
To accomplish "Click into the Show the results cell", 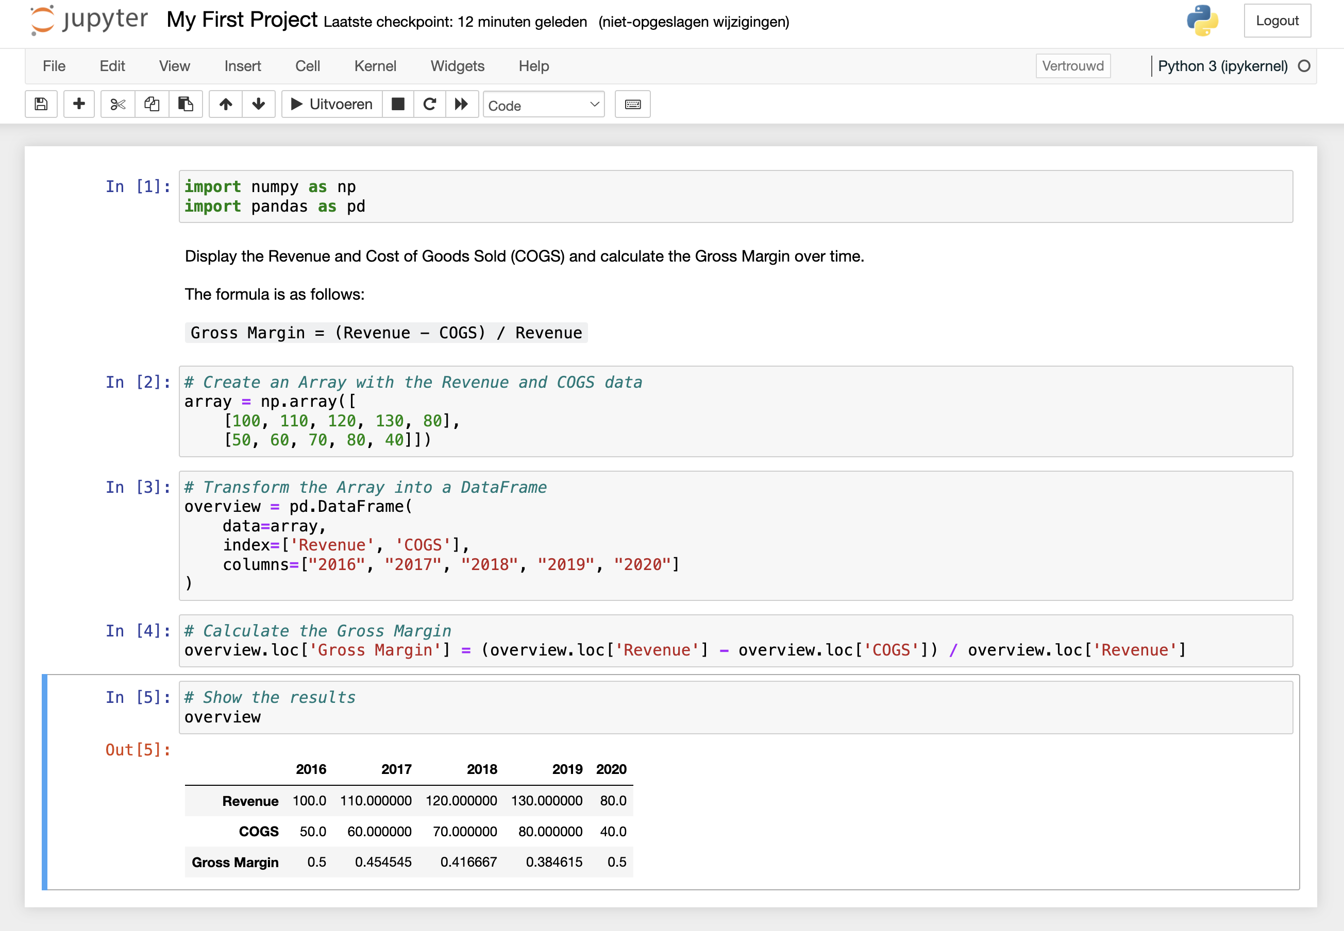I will point(735,707).
